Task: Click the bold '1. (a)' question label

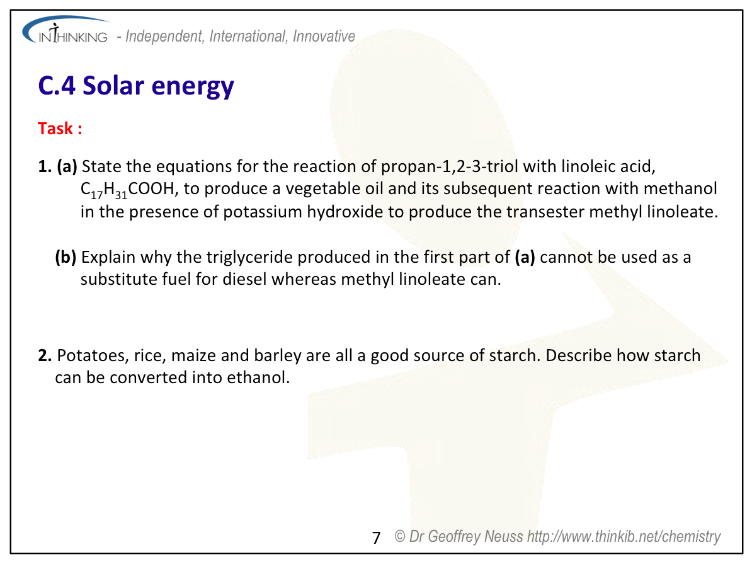Action: pyautogui.click(x=57, y=167)
